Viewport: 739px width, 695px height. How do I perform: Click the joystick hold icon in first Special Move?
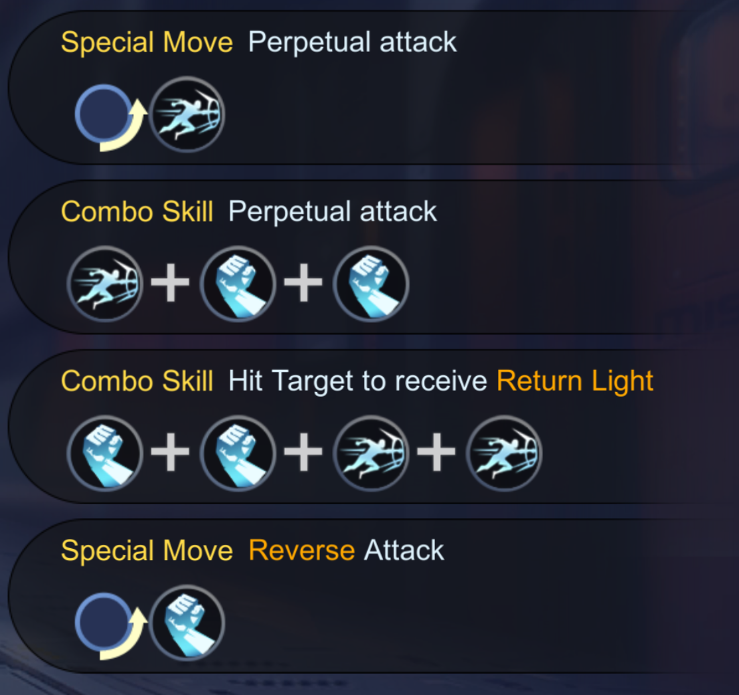click(111, 118)
